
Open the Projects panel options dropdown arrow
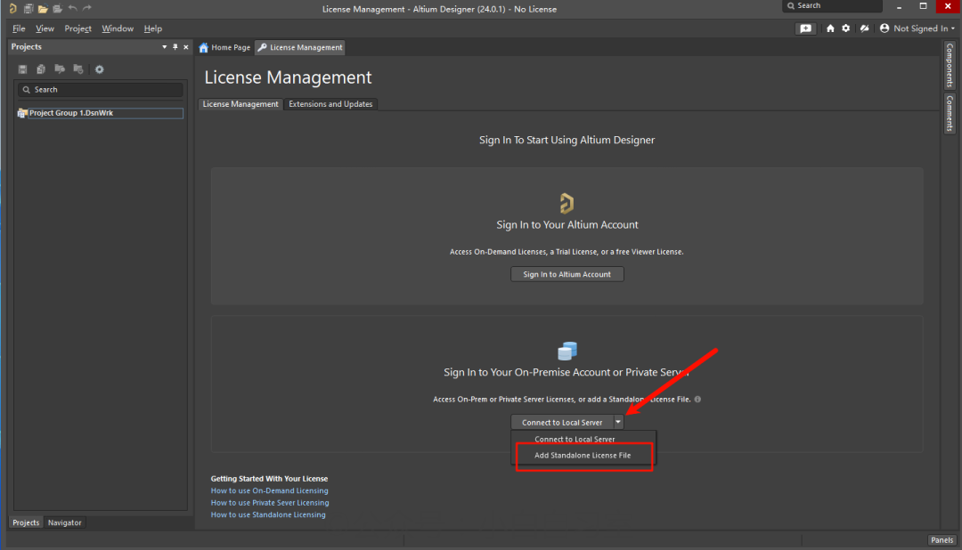click(165, 47)
